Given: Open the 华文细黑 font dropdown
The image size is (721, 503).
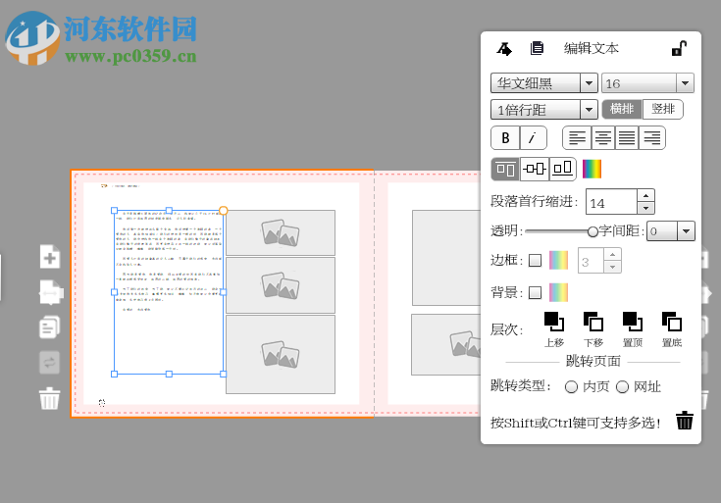Looking at the screenshot, I should (589, 83).
